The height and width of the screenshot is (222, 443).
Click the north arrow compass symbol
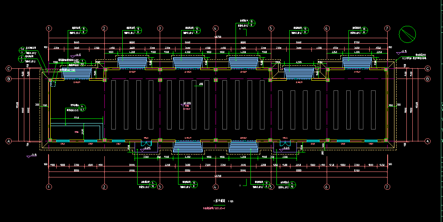pyautogui.click(x=408, y=34)
